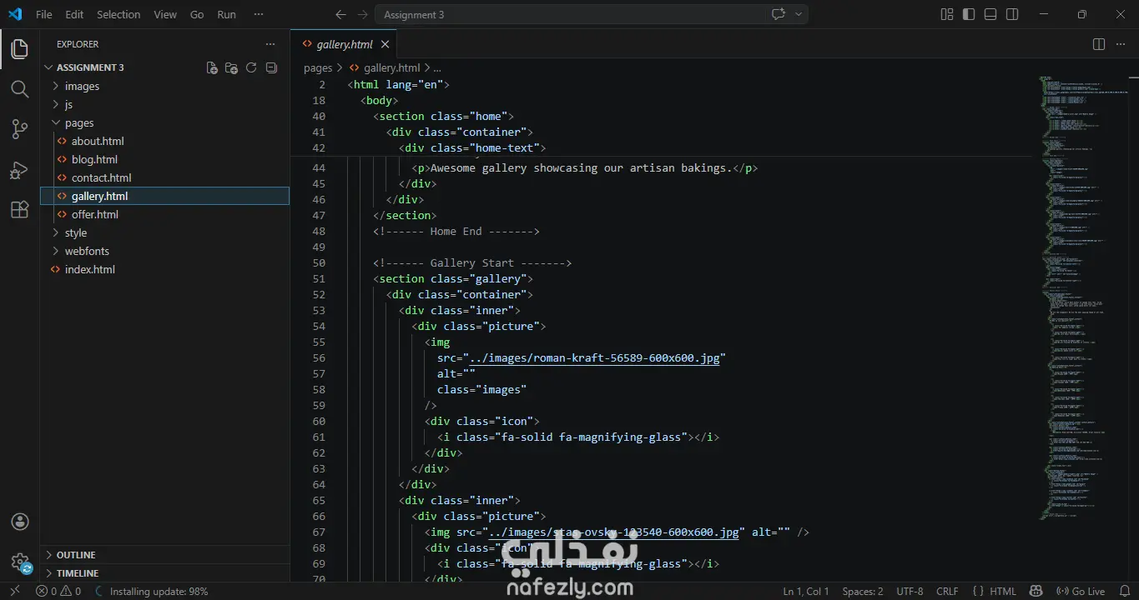The width and height of the screenshot is (1139, 600).
Task: Open the Accounts menu icon
Action: pos(20,522)
